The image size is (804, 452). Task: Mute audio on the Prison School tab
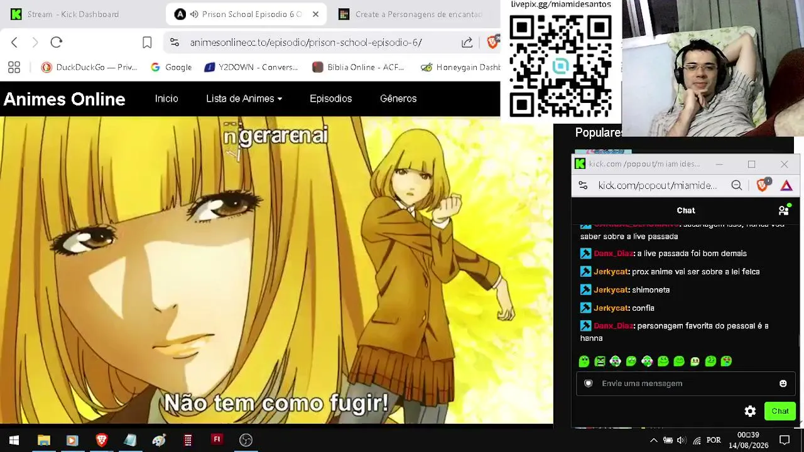tap(194, 14)
